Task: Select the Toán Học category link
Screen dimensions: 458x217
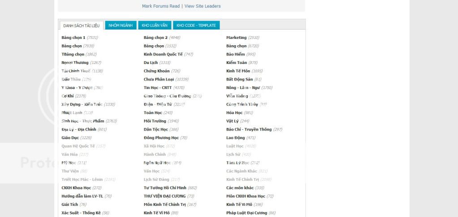Action: pyautogui.click(x=153, y=113)
